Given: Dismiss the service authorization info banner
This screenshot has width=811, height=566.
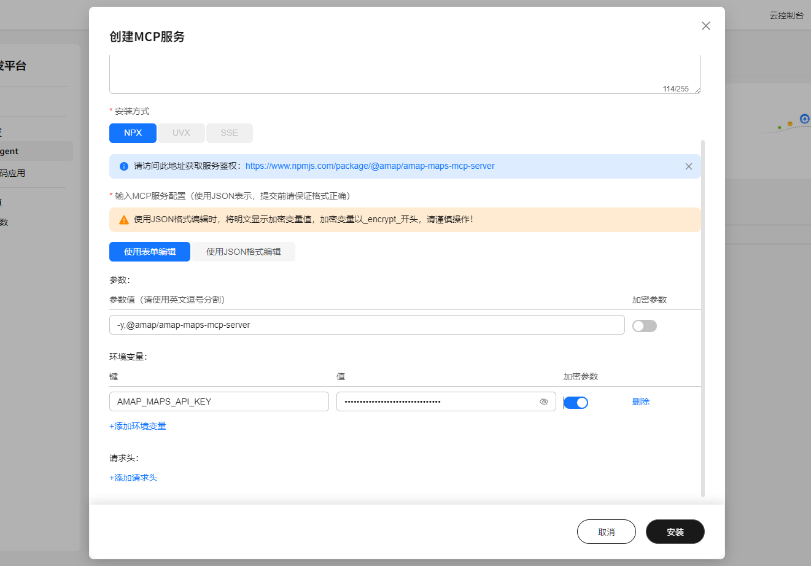Looking at the screenshot, I should (x=688, y=166).
